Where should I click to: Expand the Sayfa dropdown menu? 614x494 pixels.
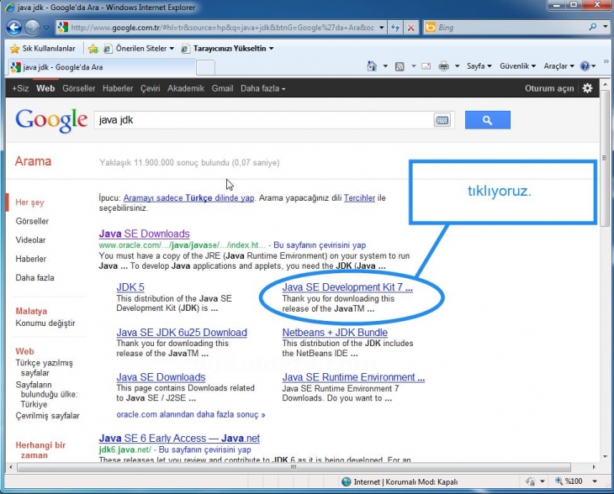pyautogui.click(x=479, y=66)
